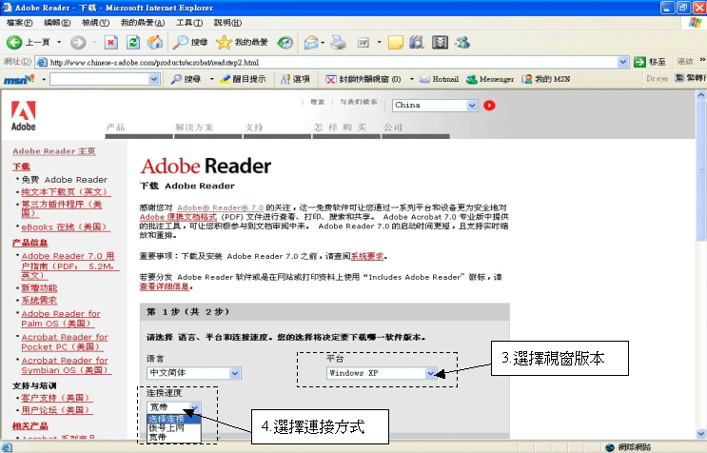
Task: Open the 說明 (Help) menu
Action: point(227,23)
